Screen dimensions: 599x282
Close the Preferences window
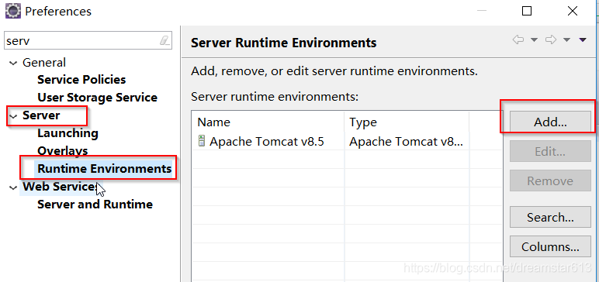point(573,11)
